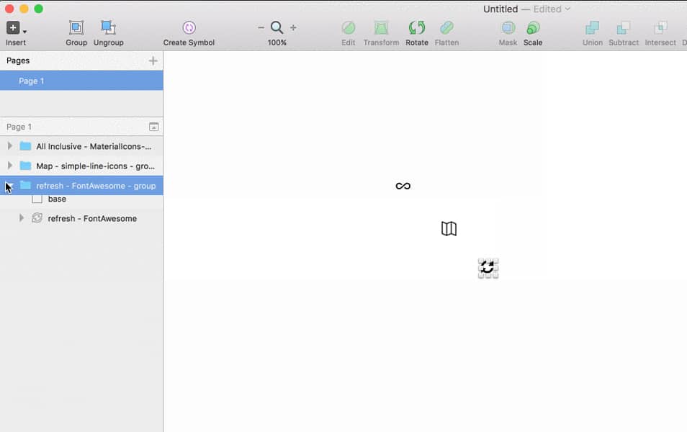Viewport: 687px width, 432px height.
Task: Select the Scale toolbar icon
Action: point(533,29)
